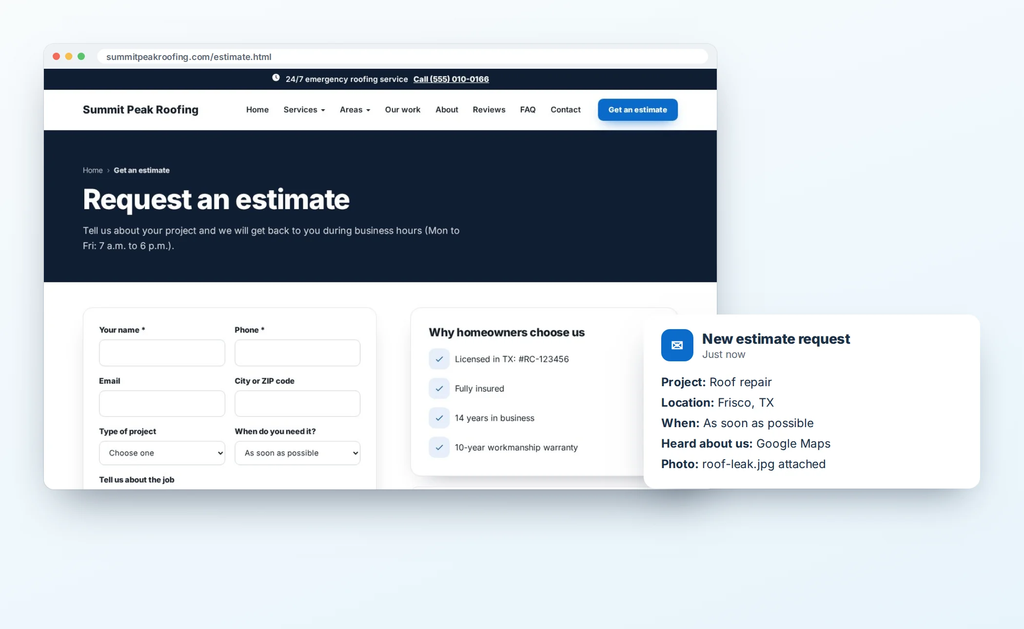1024x629 pixels.
Task: Click the Request an estimate heading
Action: point(216,199)
